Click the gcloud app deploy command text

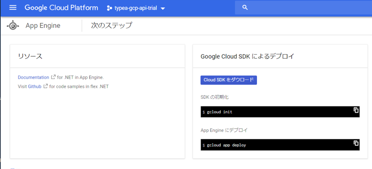[x=226, y=145]
